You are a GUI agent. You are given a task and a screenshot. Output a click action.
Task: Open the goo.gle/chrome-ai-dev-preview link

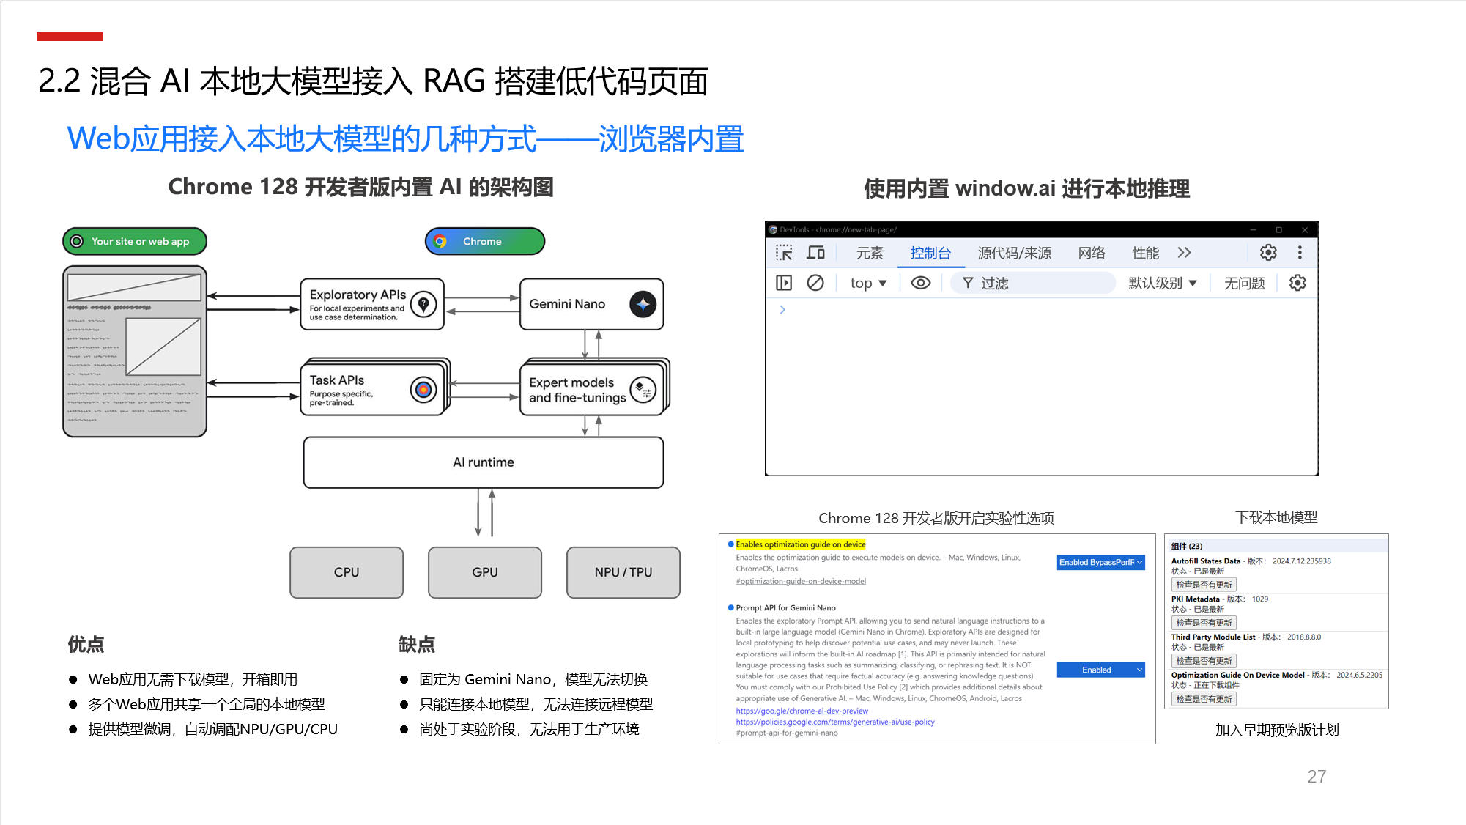point(802,711)
